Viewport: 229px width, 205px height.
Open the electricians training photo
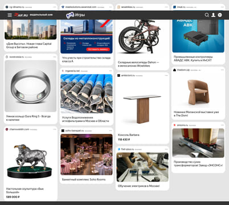click(x=142, y=167)
